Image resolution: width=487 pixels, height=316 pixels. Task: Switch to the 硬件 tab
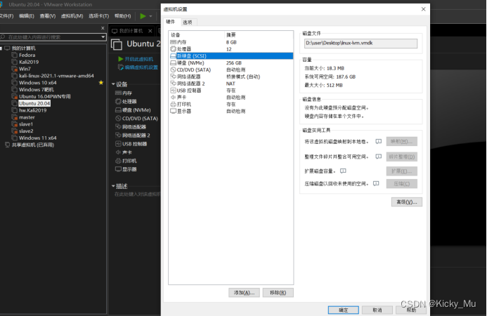[171, 22]
